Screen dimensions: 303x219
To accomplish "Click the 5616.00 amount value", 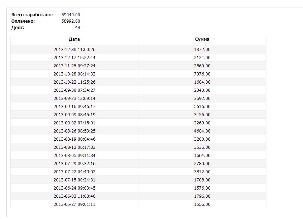I will click(x=202, y=107).
